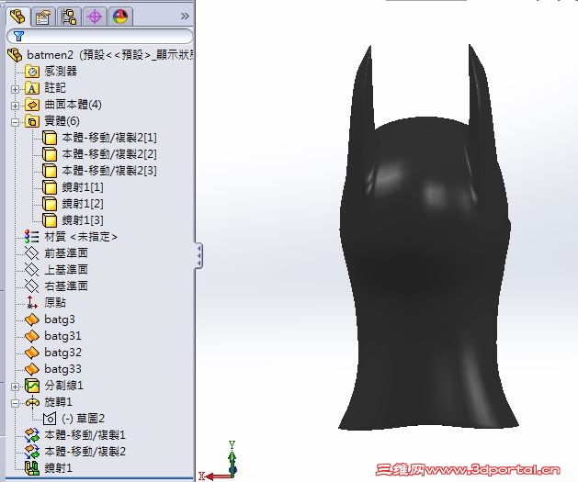Viewport: 578px width, 482px height.
Task: Collapse the 旋轉1 revolve feature
Action: click(15, 404)
